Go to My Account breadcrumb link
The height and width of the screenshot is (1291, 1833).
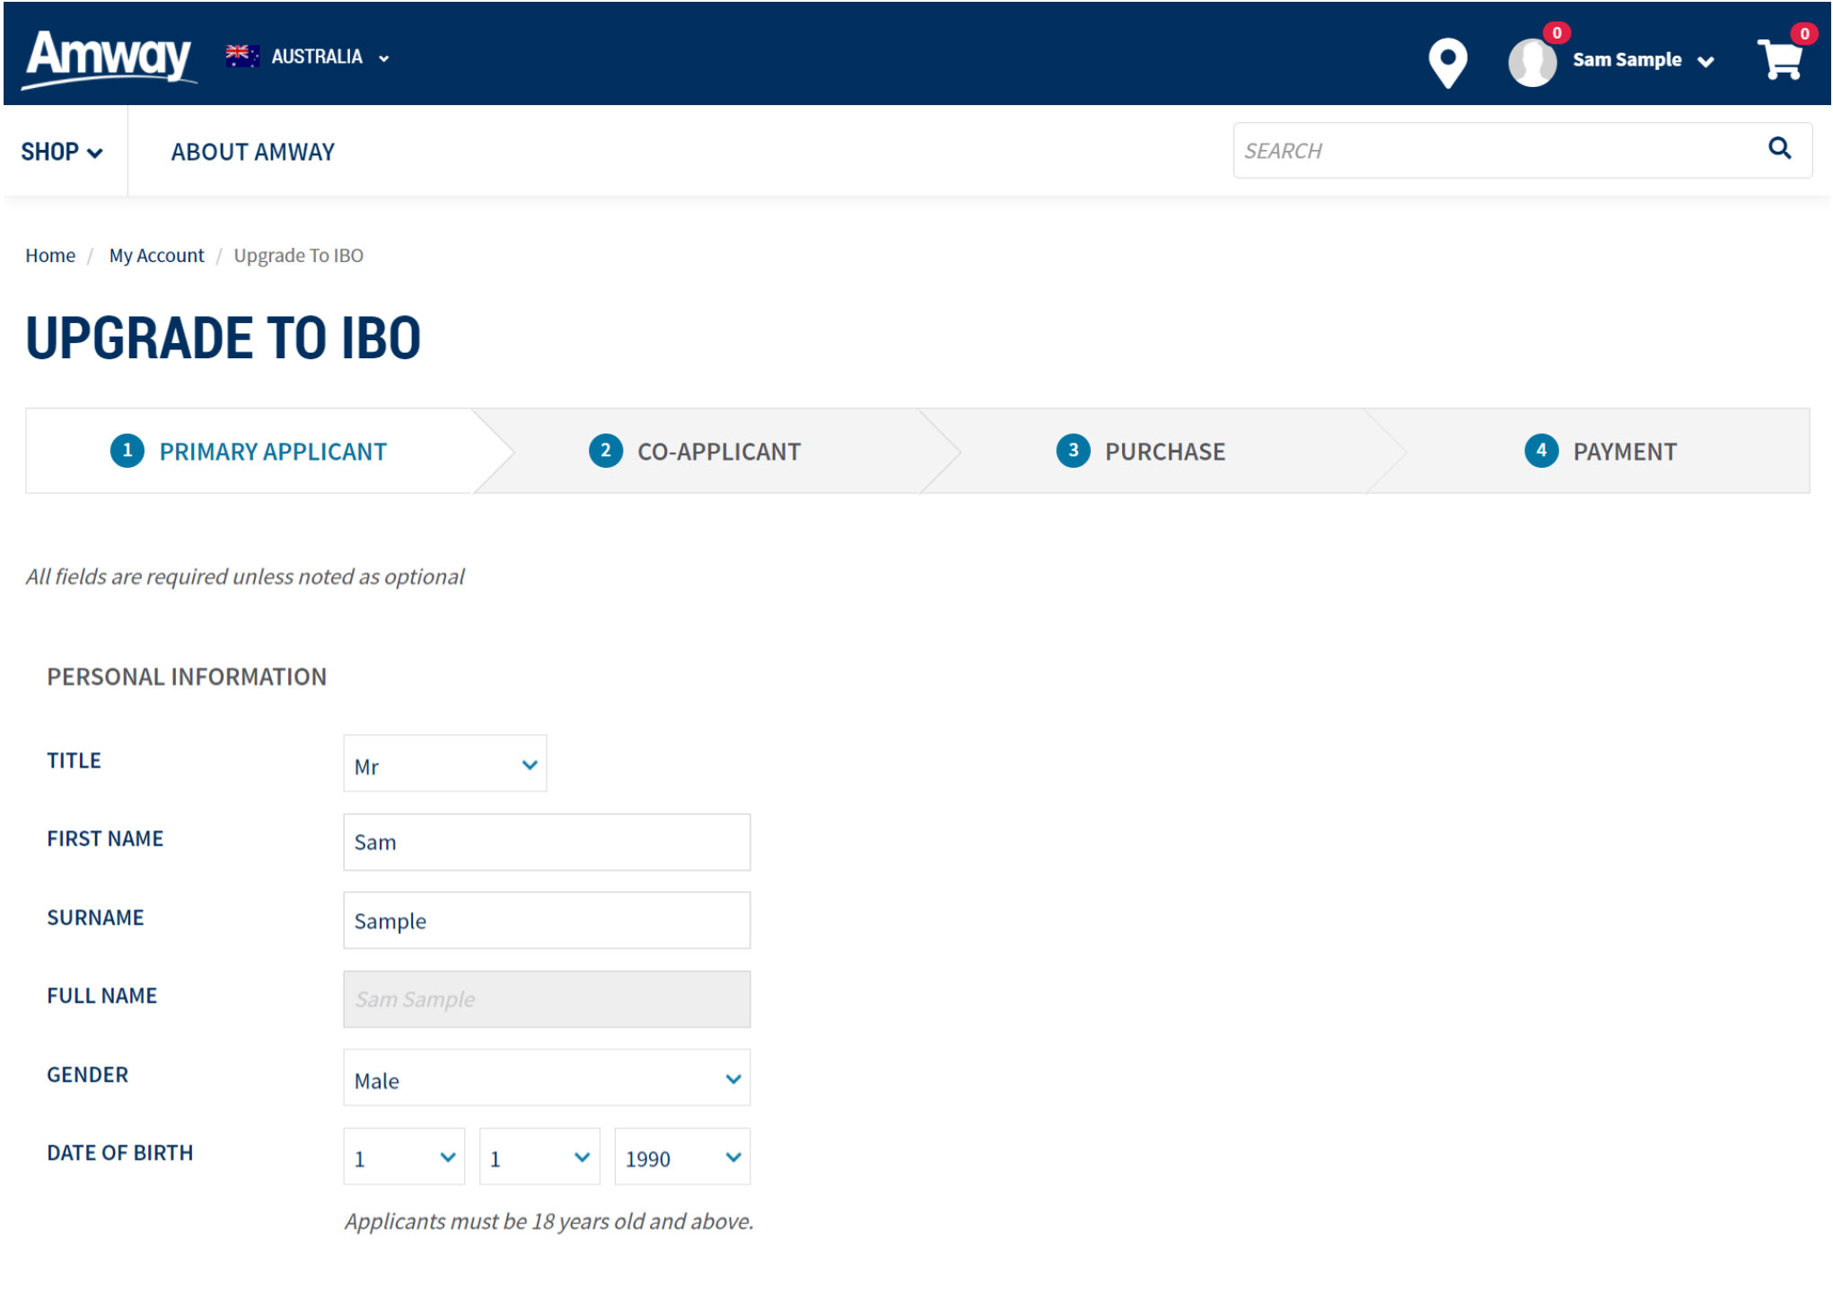[x=157, y=256]
